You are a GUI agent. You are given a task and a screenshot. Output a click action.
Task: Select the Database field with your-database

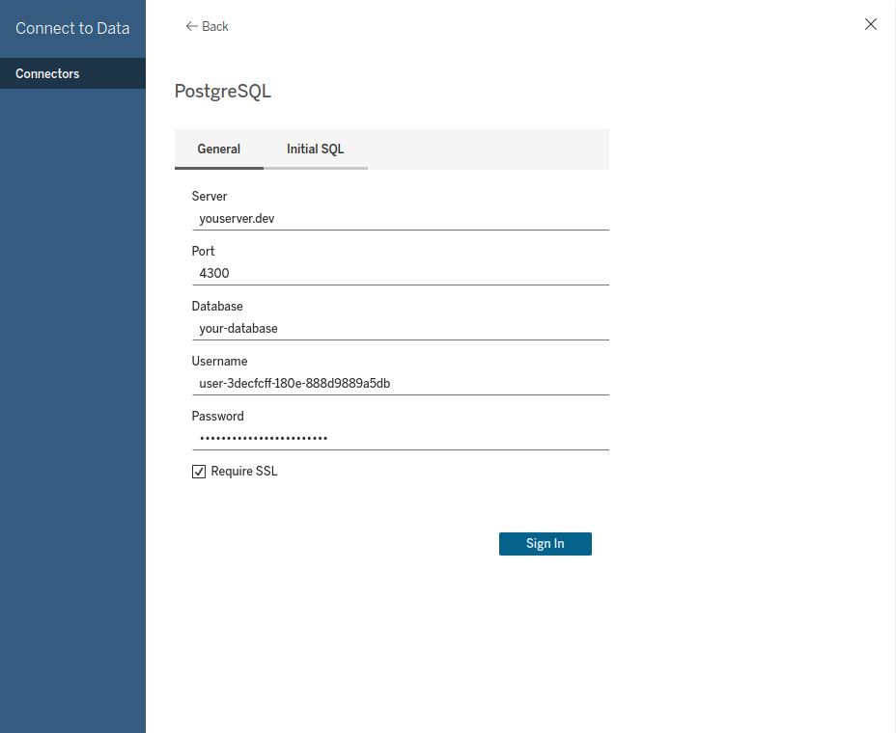(400, 328)
